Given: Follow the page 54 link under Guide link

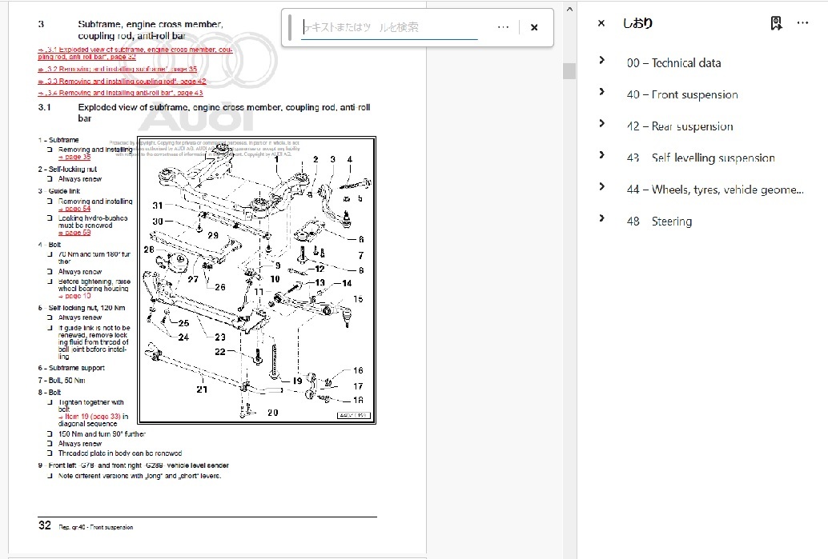Looking at the screenshot, I should tap(74, 209).
